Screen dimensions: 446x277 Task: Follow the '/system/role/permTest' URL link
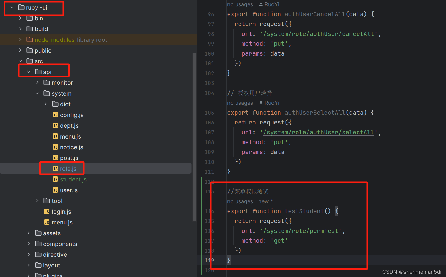tap(301, 231)
